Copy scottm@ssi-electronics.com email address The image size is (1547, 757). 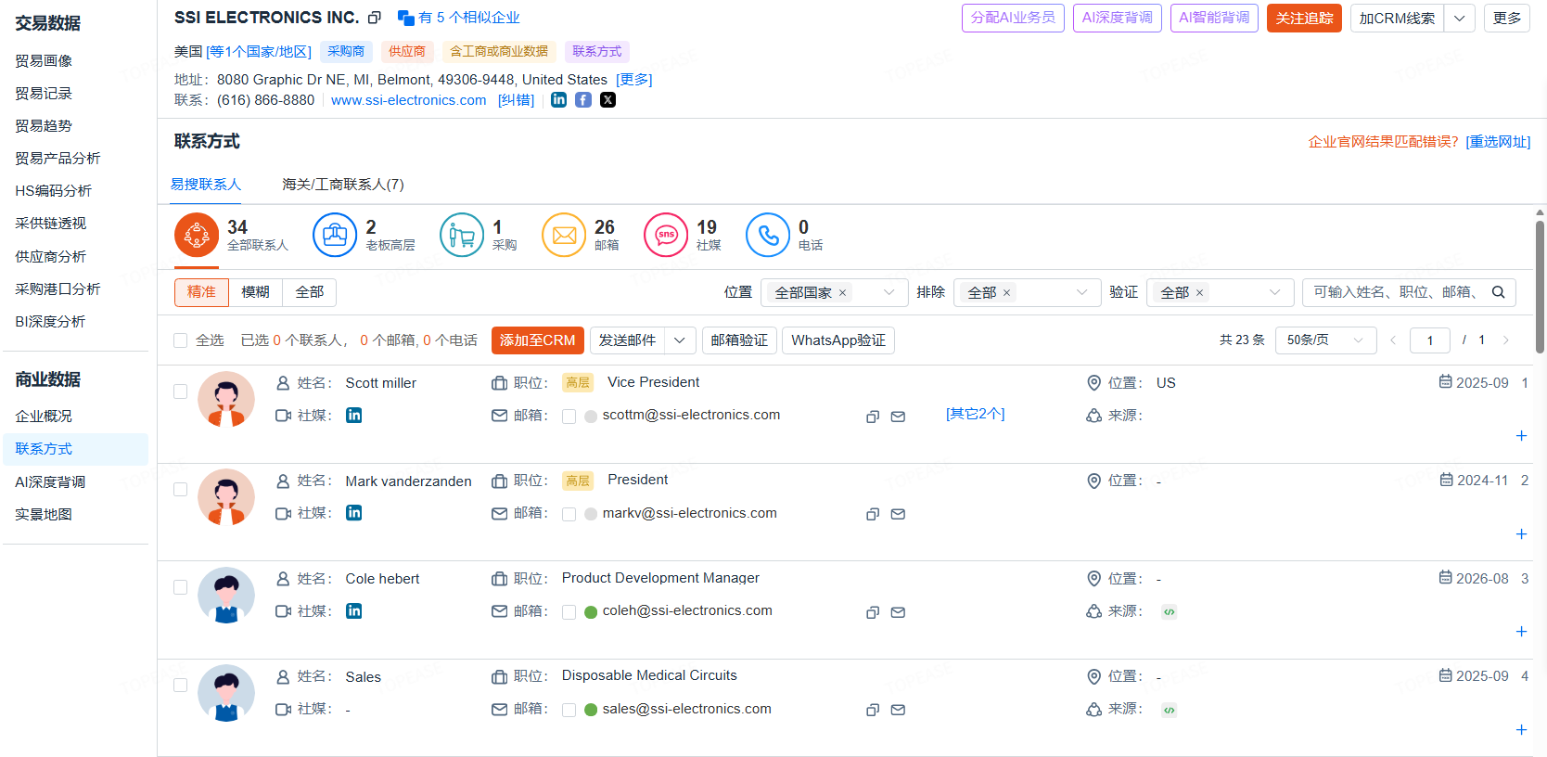coord(873,417)
